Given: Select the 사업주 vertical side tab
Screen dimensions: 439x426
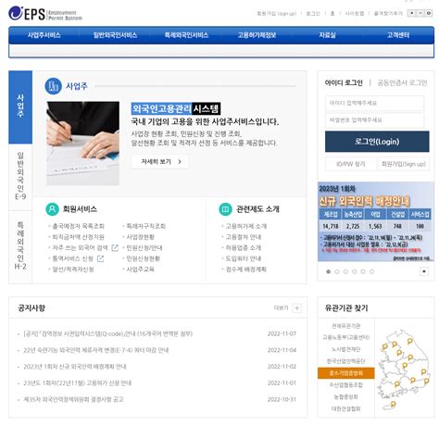Looking at the screenshot, I should (x=20, y=107).
